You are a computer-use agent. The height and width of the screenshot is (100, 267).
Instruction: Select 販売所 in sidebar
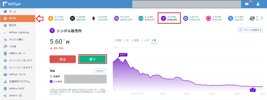click(18, 18)
